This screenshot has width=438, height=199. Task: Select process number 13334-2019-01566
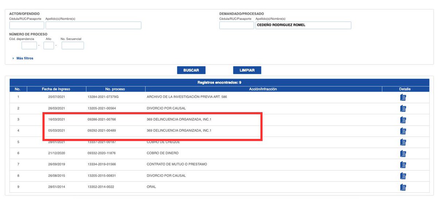tap(102, 165)
